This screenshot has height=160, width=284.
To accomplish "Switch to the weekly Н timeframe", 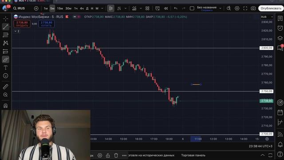I will (x=92, y=8).
